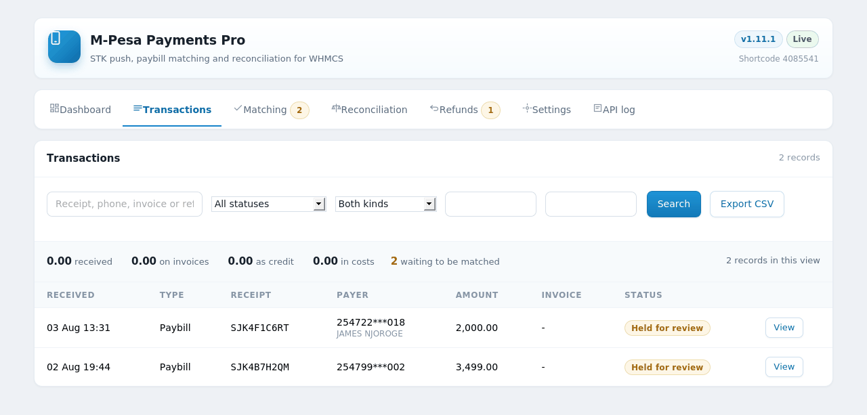The image size is (867, 415).
Task: Switch to the Matching tab
Action: [271, 110]
